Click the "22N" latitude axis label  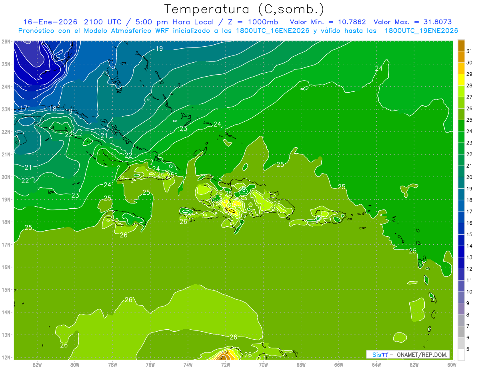[6, 132]
